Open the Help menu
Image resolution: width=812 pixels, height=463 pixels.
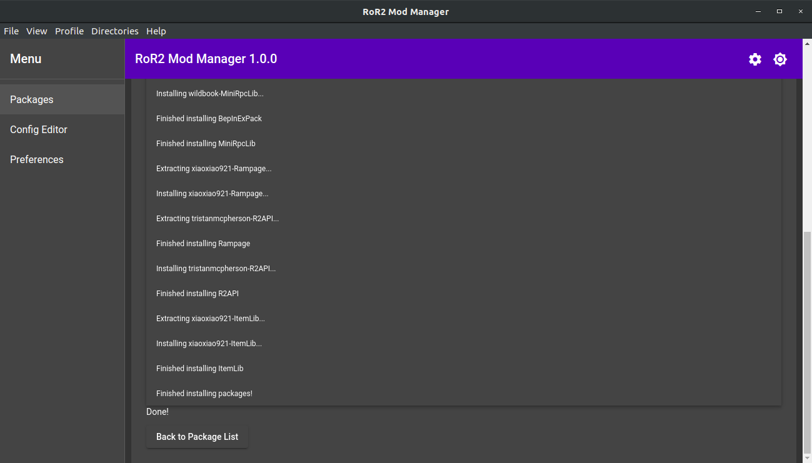156,31
